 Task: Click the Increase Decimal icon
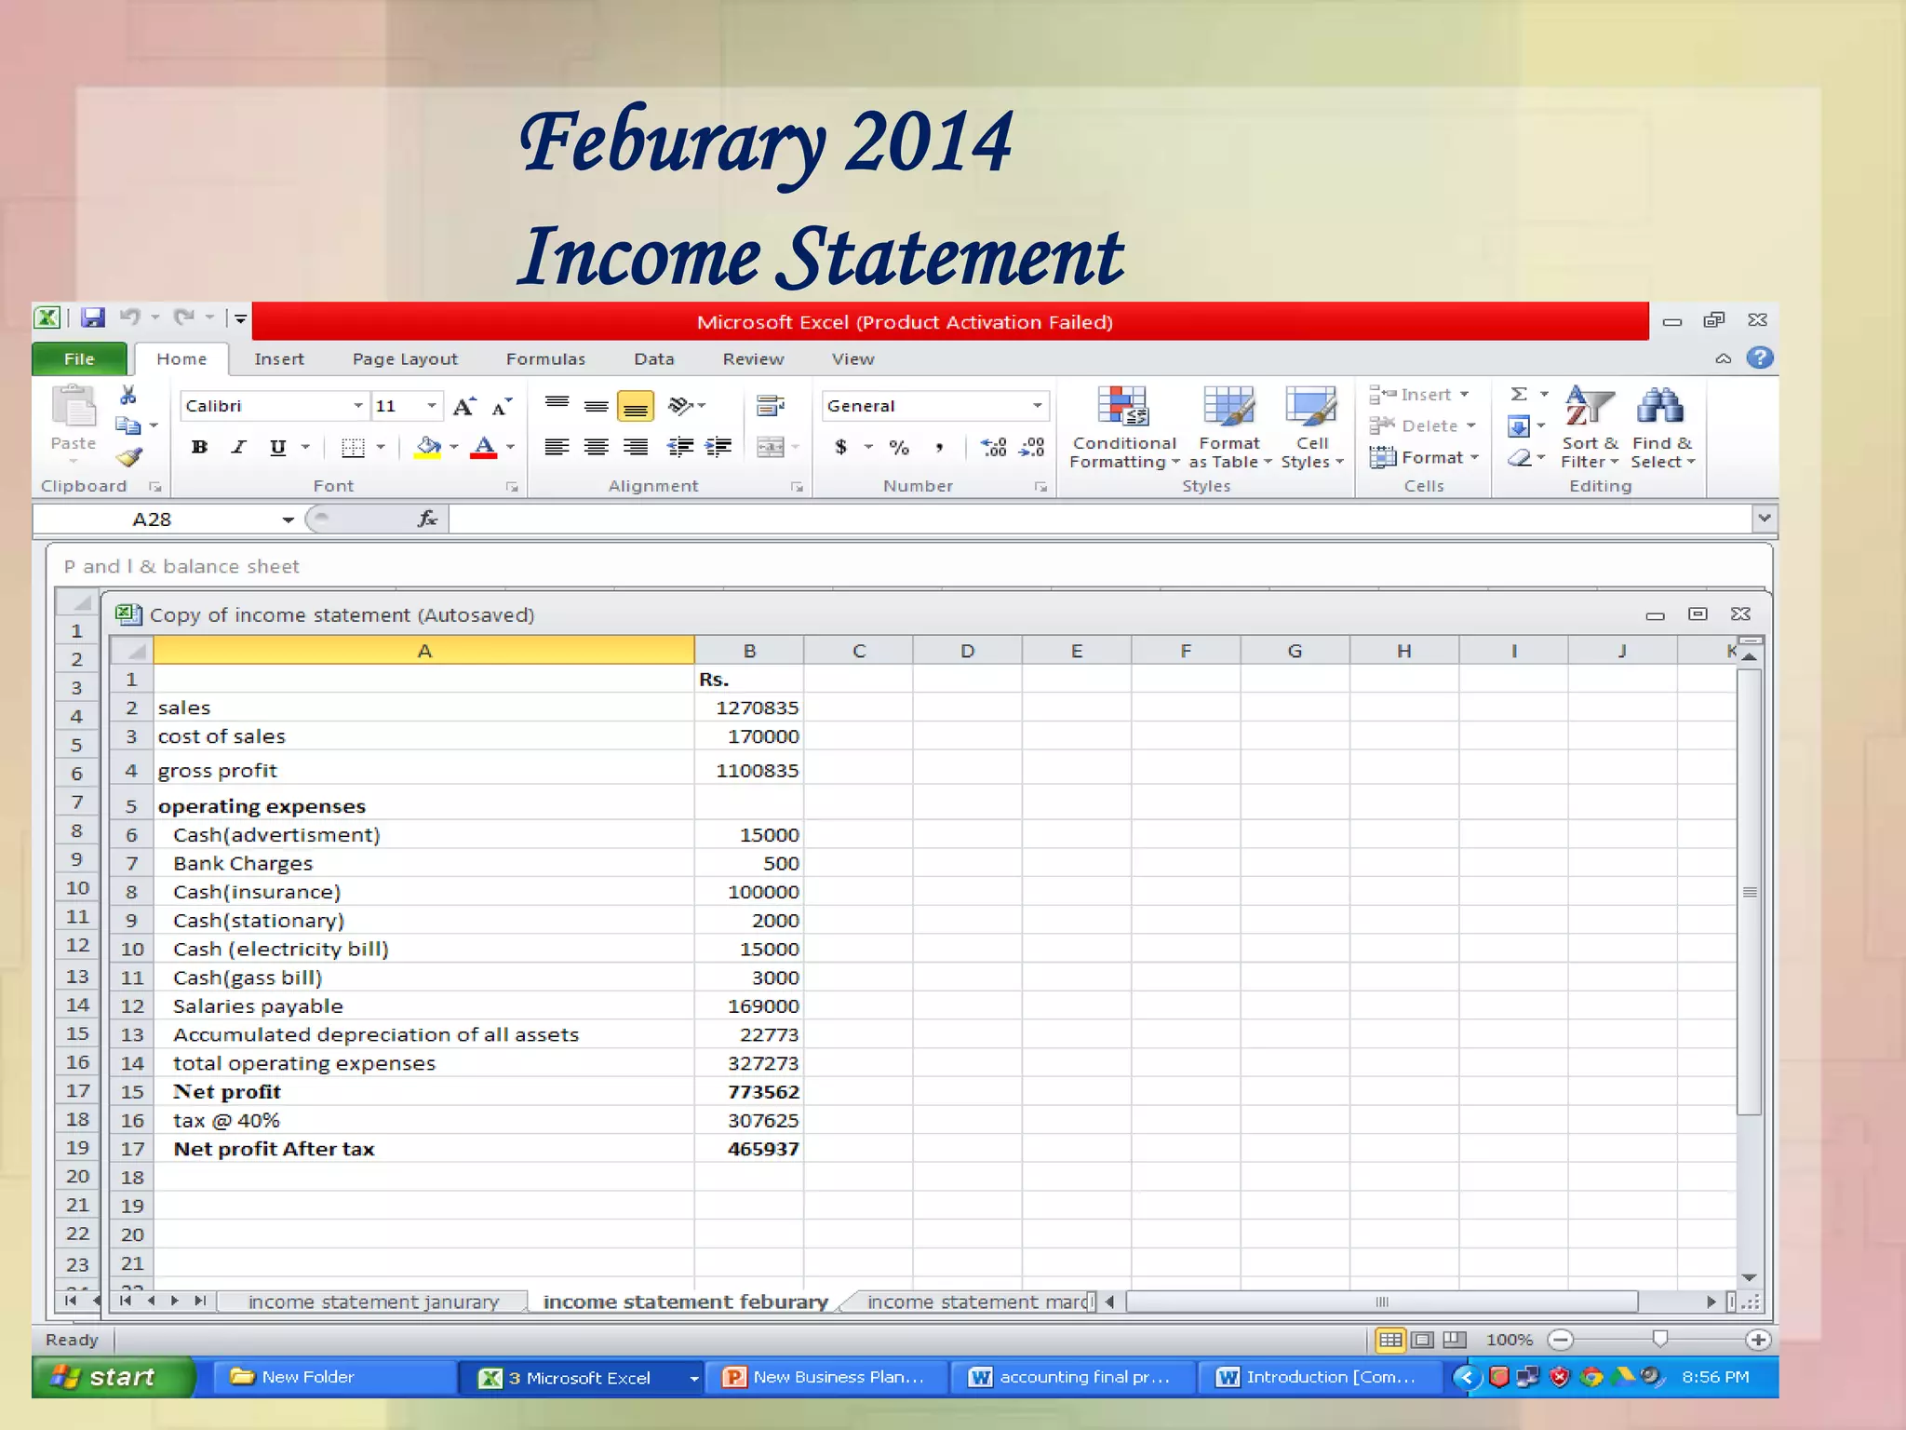[x=994, y=448]
